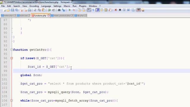Collapse the getCatPro function fold on line 94
The image size is (190, 107).
(12, 50)
